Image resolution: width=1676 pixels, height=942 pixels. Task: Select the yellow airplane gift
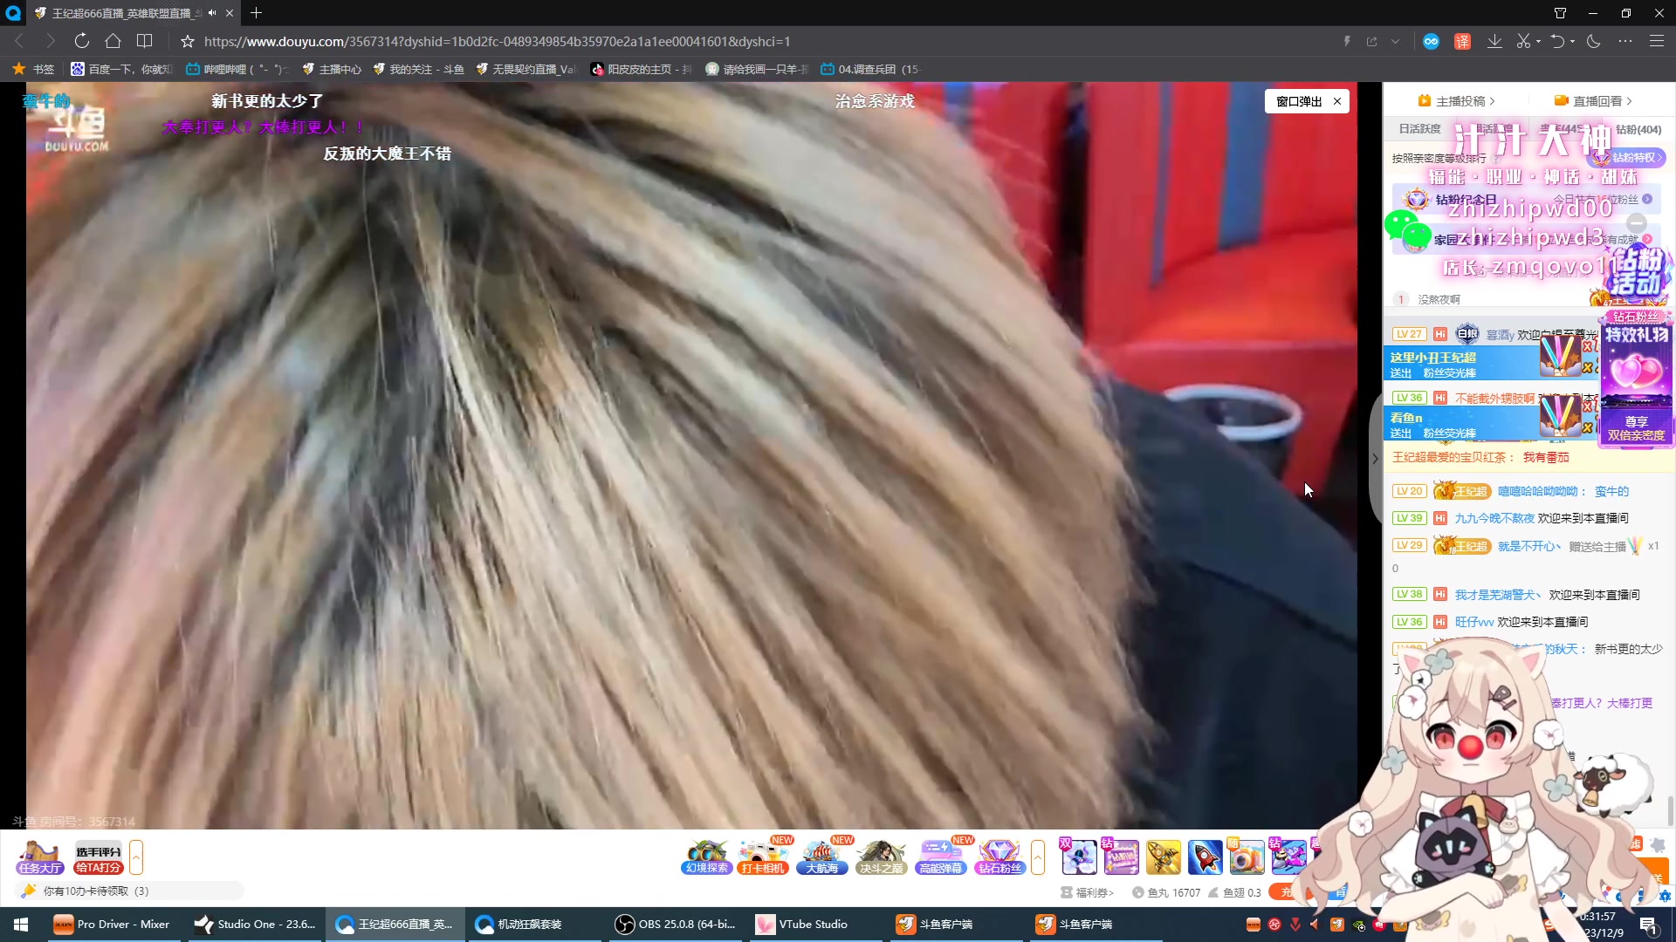point(1163,857)
